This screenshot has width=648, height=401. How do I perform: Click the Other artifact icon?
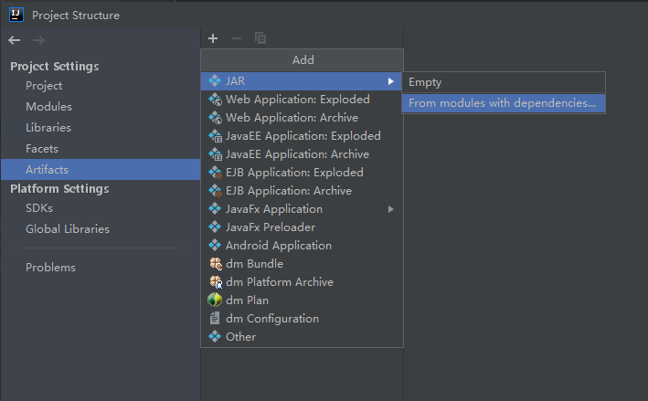pyautogui.click(x=215, y=336)
